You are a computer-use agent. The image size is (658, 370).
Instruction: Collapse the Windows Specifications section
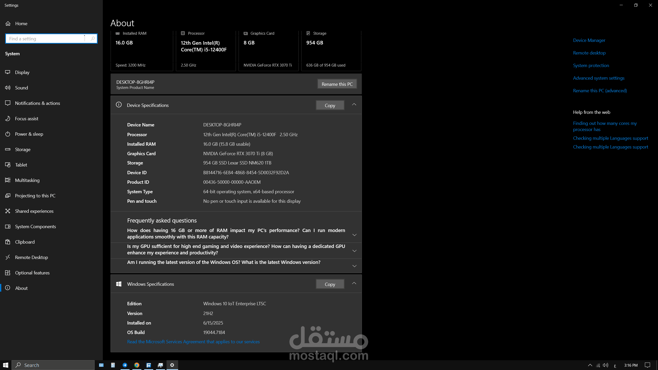pos(354,283)
